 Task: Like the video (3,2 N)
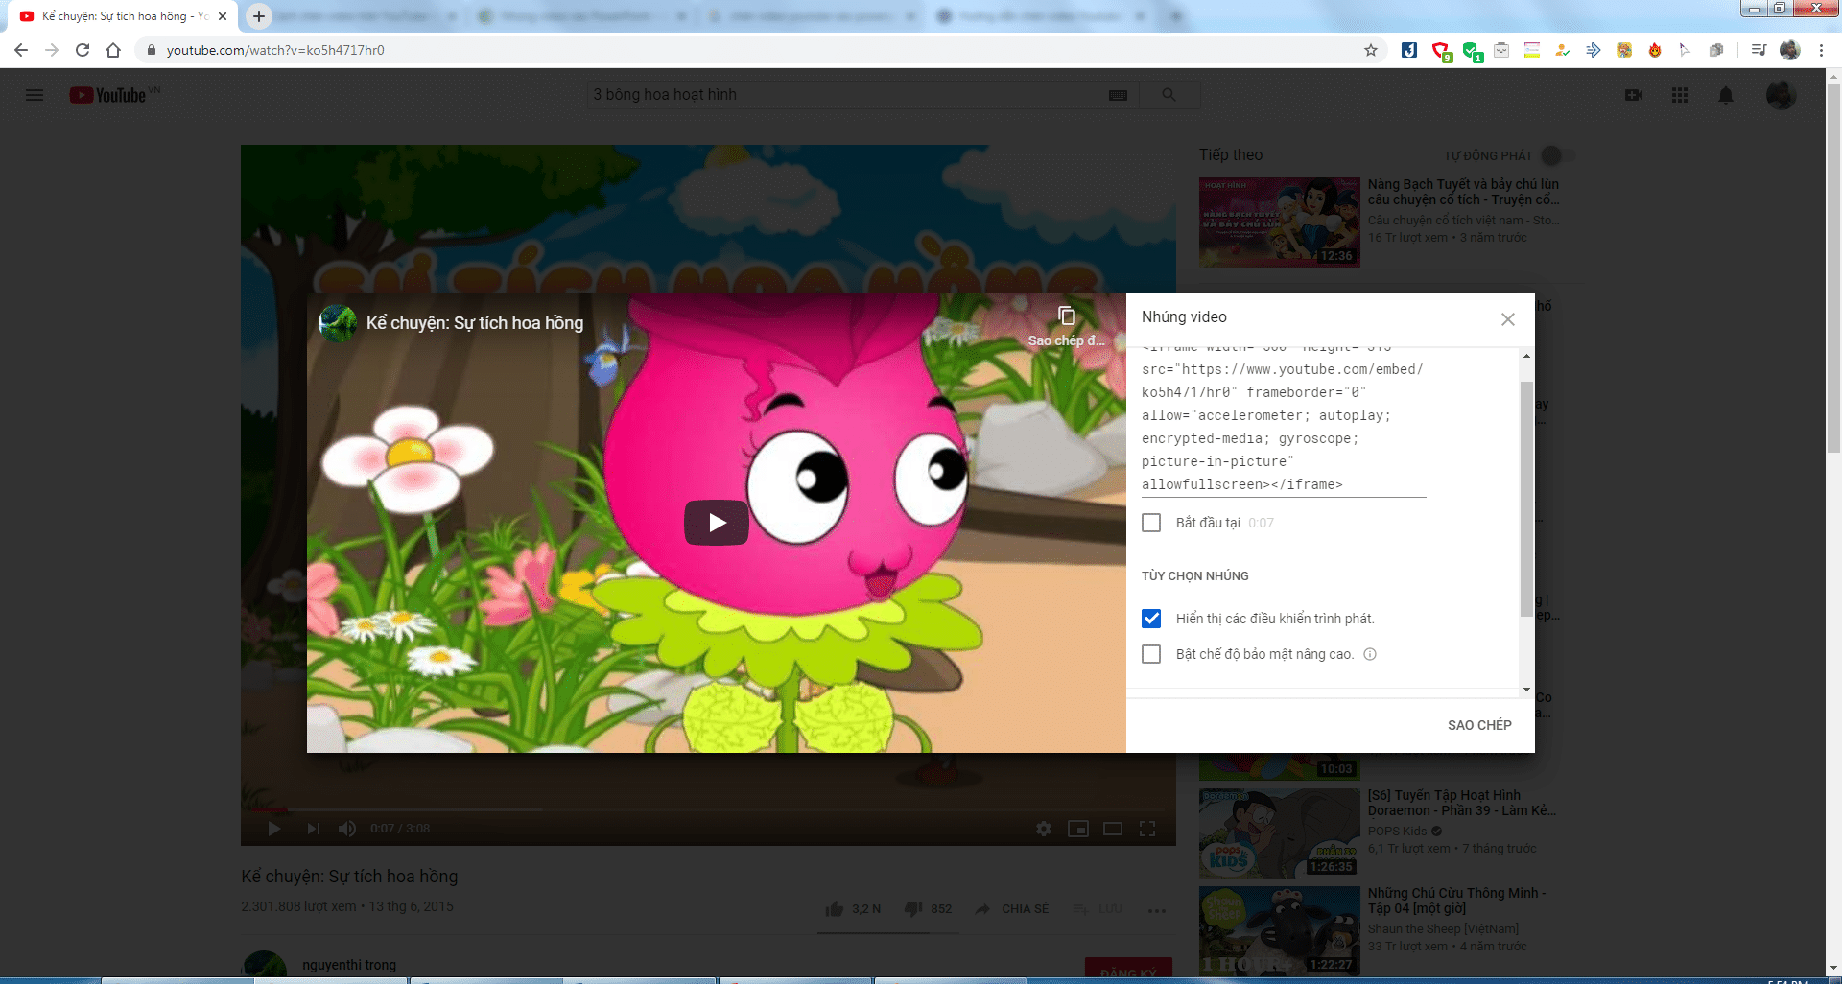[x=852, y=909]
